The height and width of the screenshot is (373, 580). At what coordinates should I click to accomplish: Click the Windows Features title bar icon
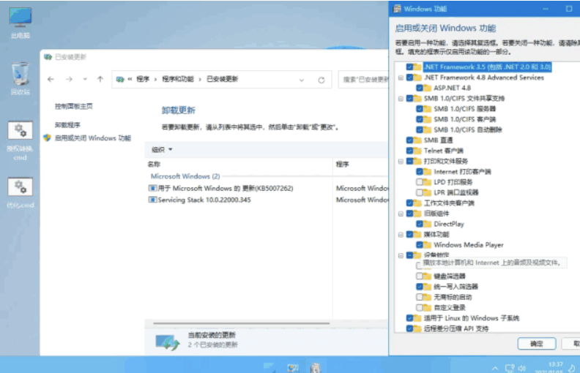tap(397, 9)
